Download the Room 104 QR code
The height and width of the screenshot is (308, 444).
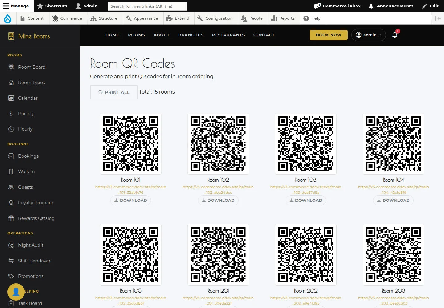click(x=393, y=200)
